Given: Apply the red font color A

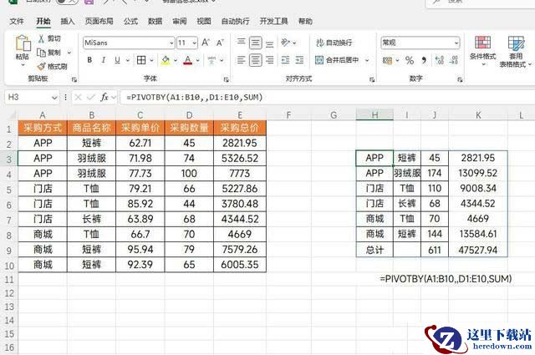Looking at the screenshot, I should point(187,60).
